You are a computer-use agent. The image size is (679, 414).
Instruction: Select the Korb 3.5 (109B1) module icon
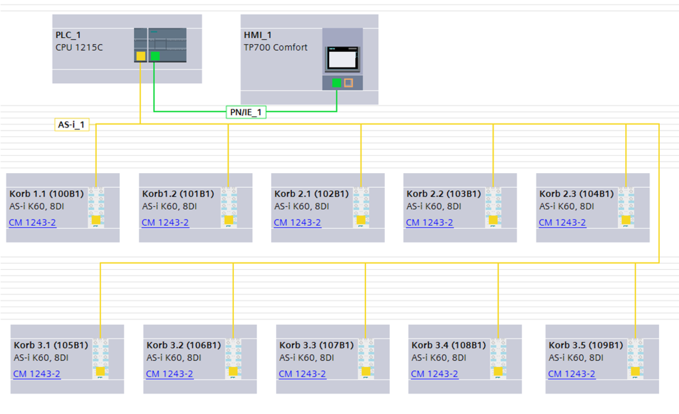[x=635, y=359]
